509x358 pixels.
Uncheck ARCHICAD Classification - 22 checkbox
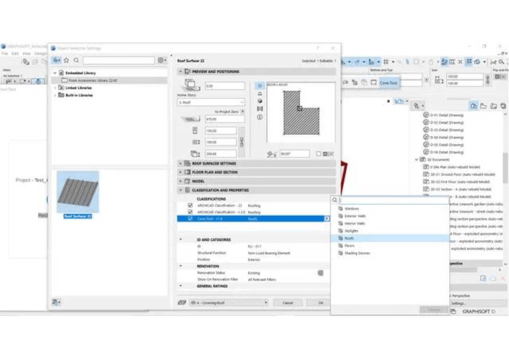pyautogui.click(x=190, y=205)
